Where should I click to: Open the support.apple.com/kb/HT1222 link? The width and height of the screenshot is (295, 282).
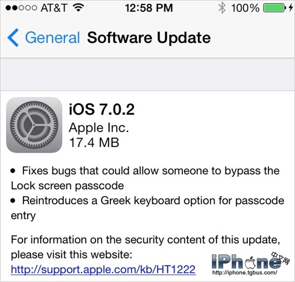click(103, 270)
